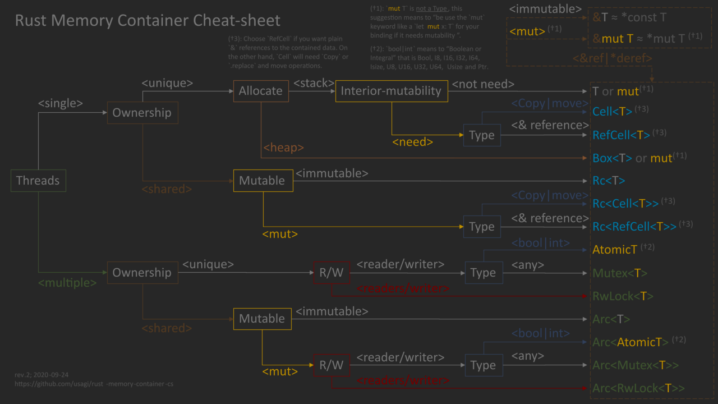The height and width of the screenshot is (404, 718).
Task: Click the "Rust Memory Container Cheat-sheet" title
Action: point(148,21)
